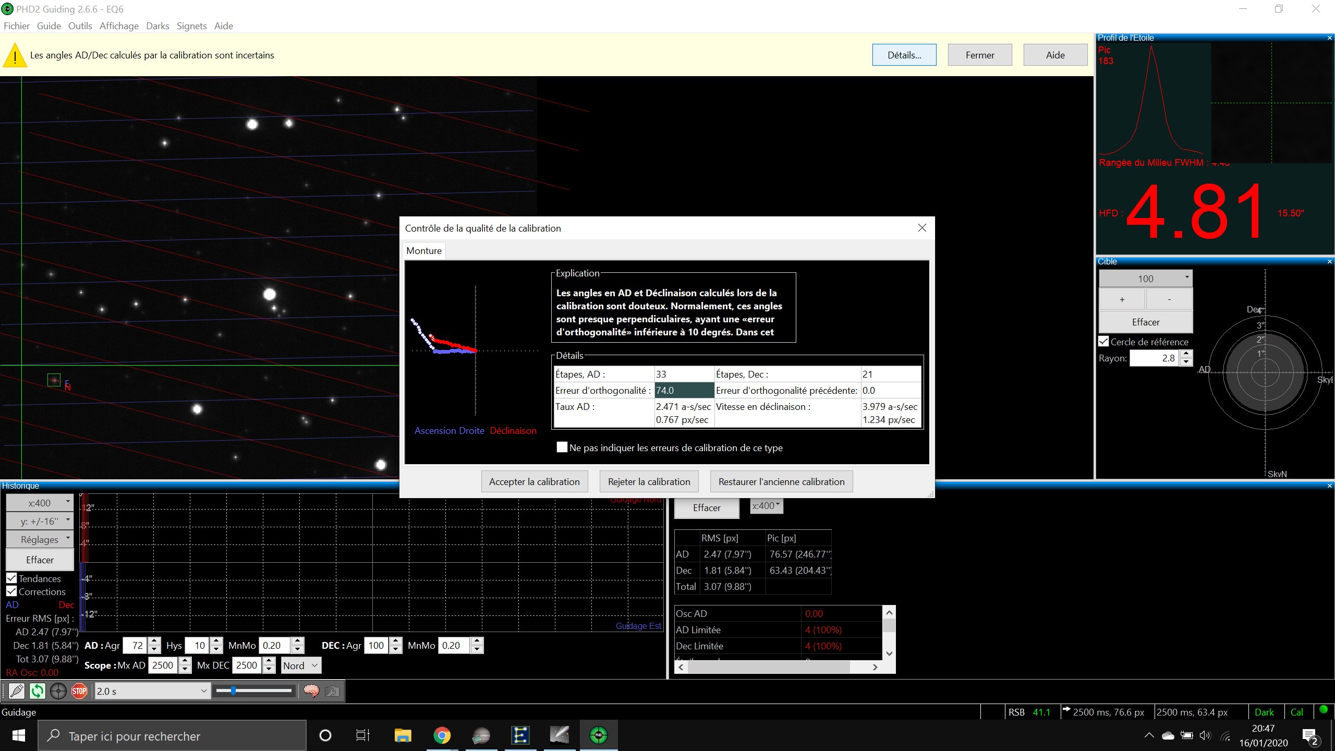
Task: Click the USB connect equipment icon
Action: (17, 691)
